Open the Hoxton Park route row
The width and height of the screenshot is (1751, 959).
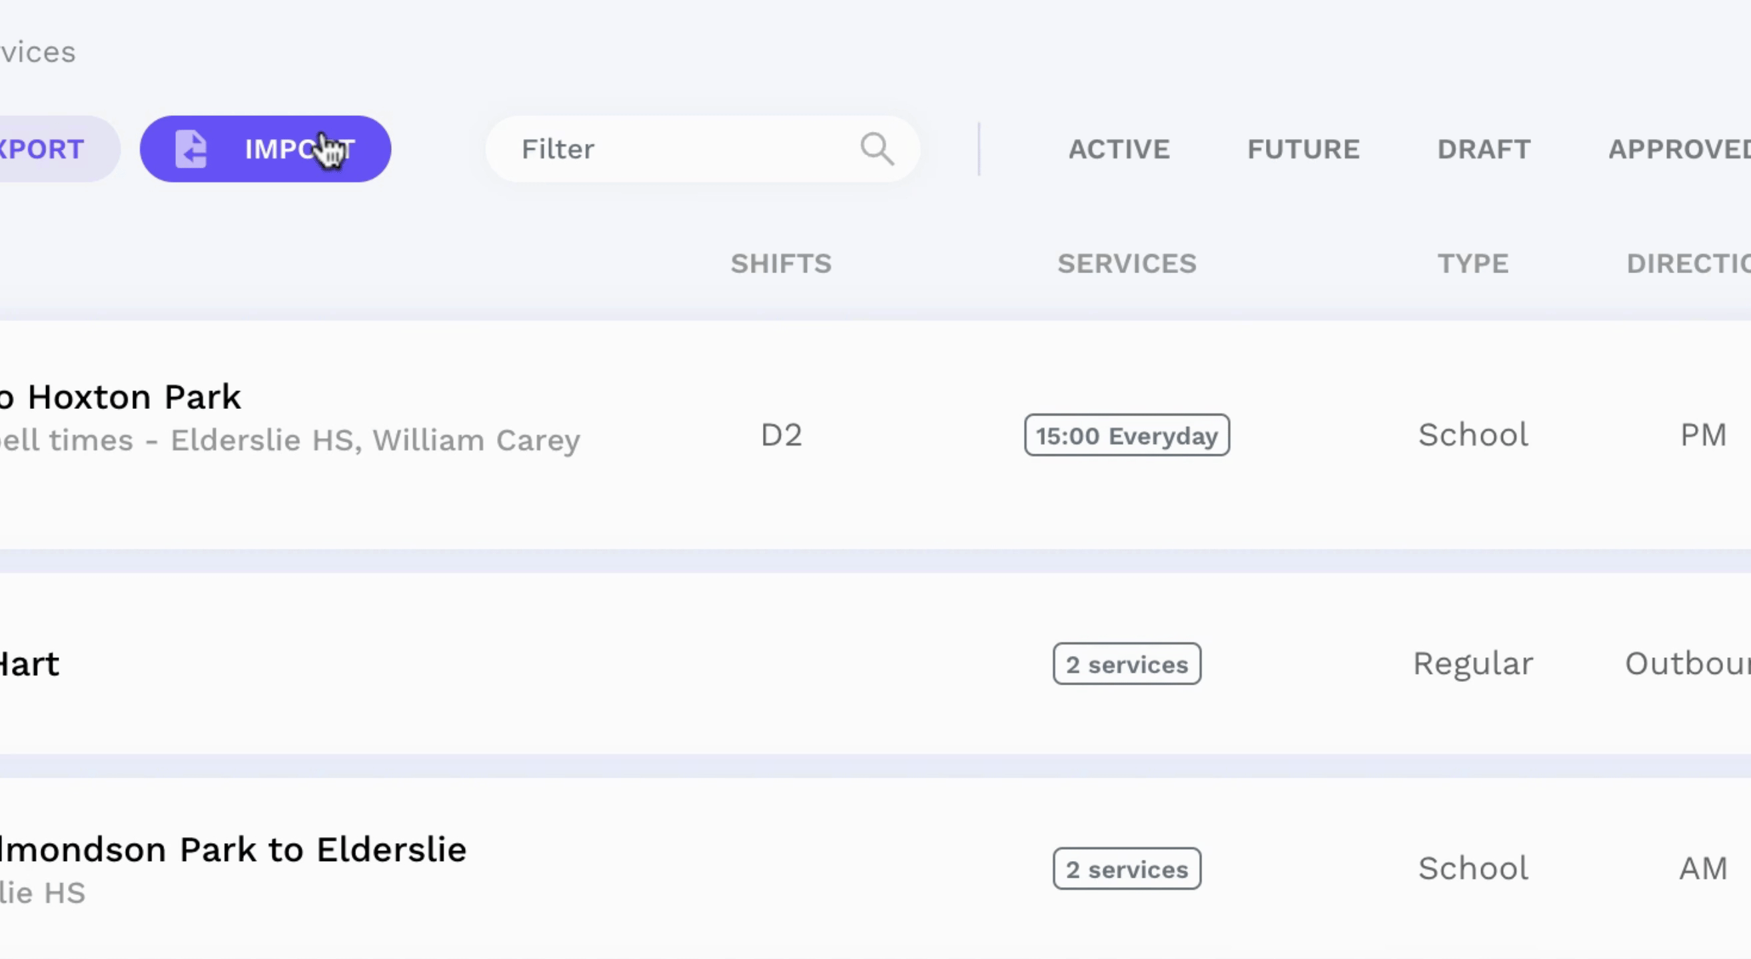pos(875,435)
